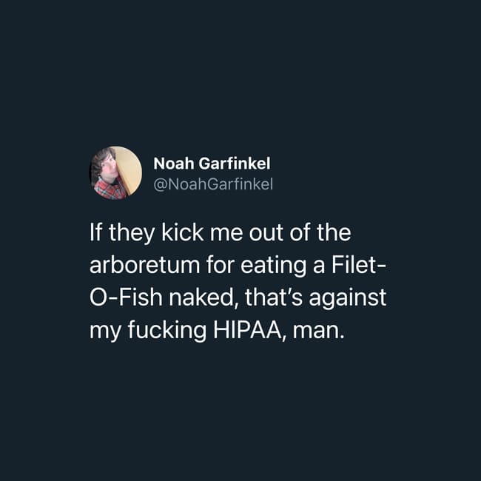This screenshot has width=481, height=481.
Task: Click the opening word If of the tweet
Action: coord(95,232)
